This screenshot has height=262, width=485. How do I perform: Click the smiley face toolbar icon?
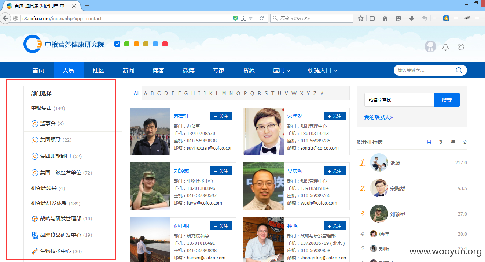click(x=398, y=18)
